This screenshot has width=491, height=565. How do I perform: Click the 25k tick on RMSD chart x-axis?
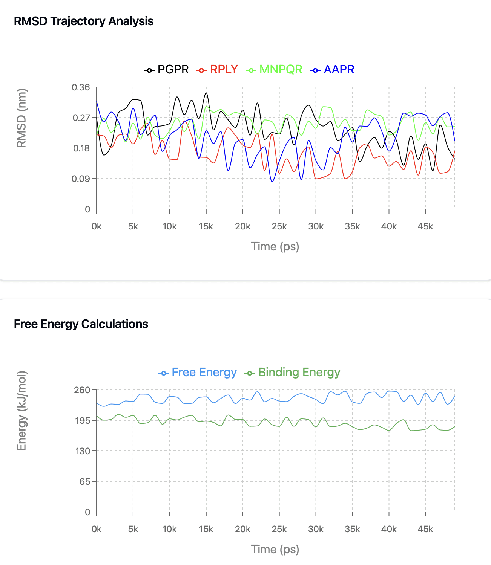tap(279, 226)
